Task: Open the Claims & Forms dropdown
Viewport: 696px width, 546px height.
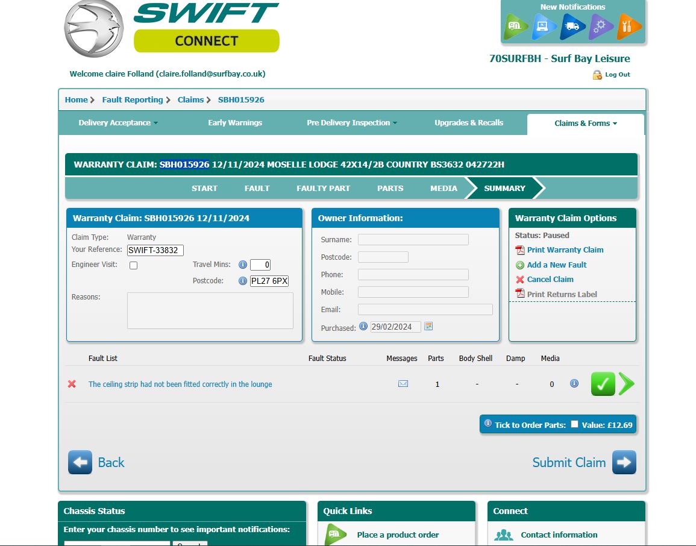Action: [x=586, y=124]
